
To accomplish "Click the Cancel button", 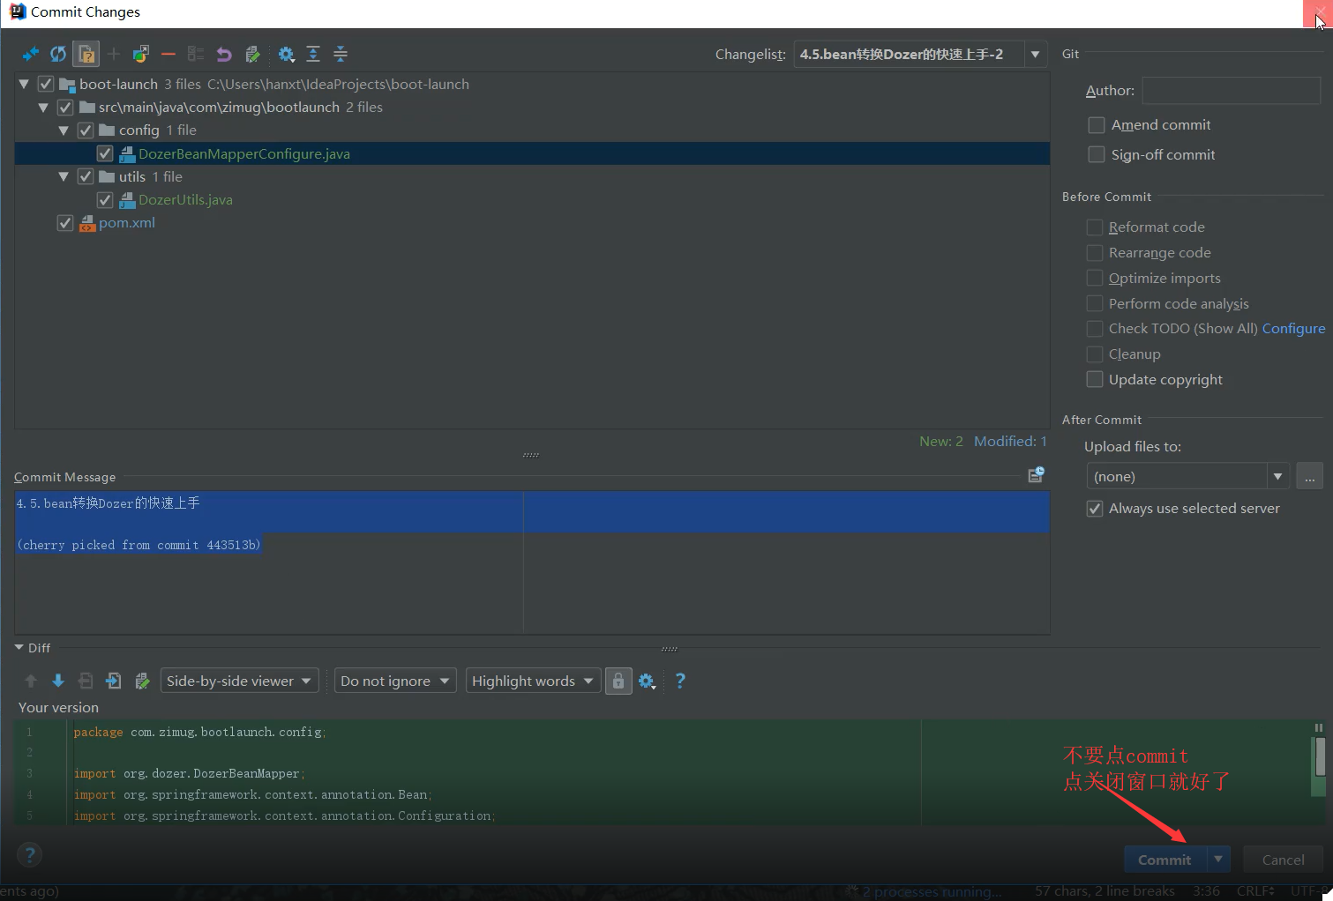I will [x=1283, y=859].
